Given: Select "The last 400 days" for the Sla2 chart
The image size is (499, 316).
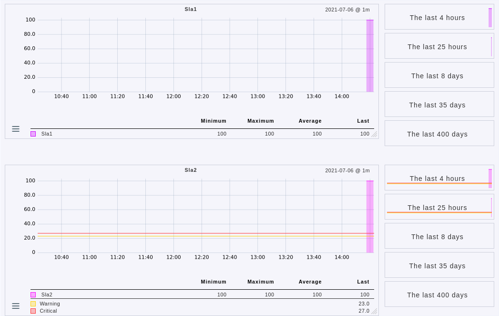Looking at the screenshot, I should click(437, 295).
